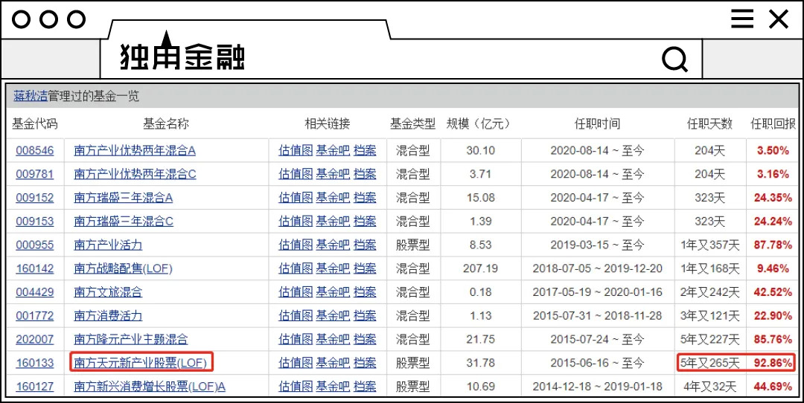Select the 30.10 scale value
Image resolution: width=804 pixels, height=403 pixels.
(480, 150)
